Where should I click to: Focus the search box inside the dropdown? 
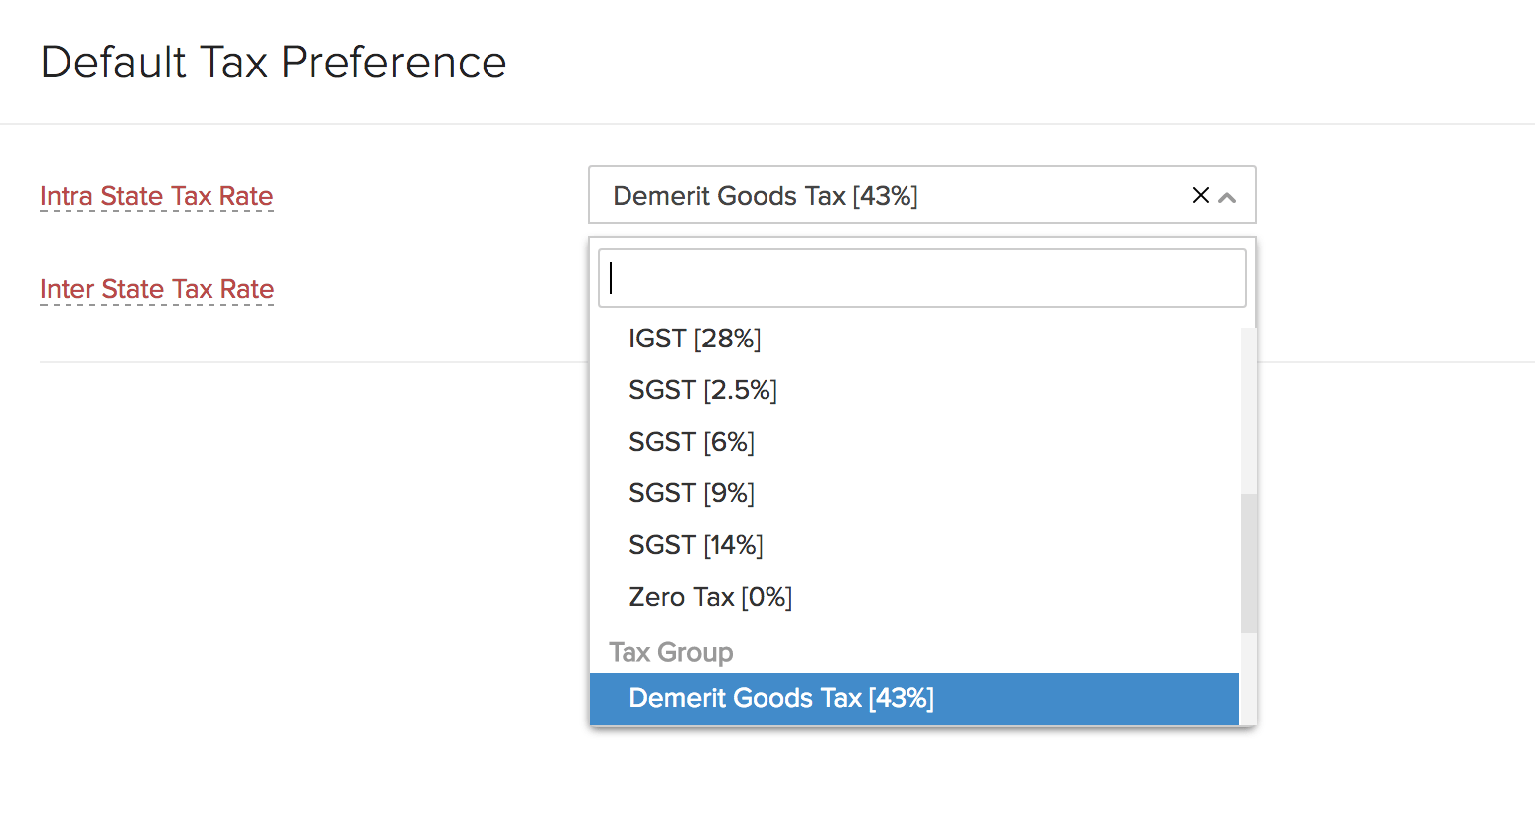921,278
